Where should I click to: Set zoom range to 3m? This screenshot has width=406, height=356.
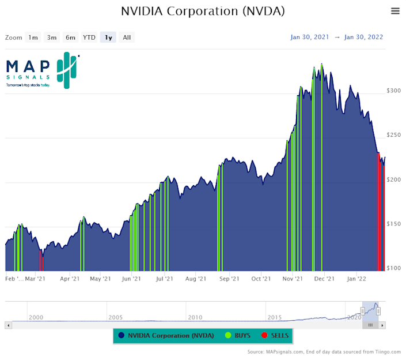click(x=51, y=38)
